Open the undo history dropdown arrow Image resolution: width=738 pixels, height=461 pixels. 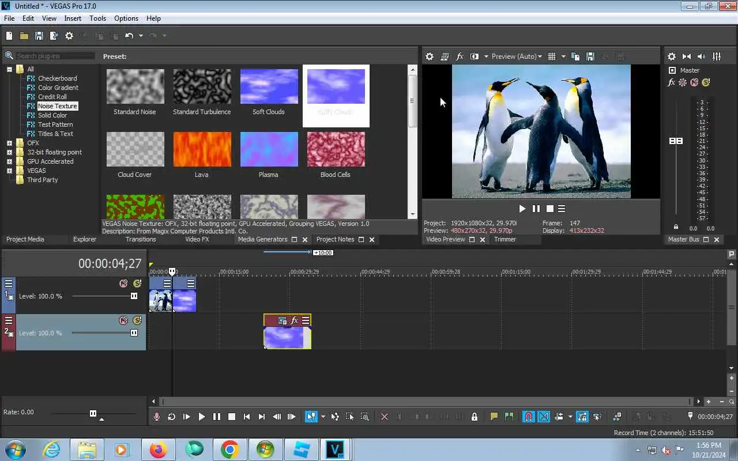click(141, 36)
